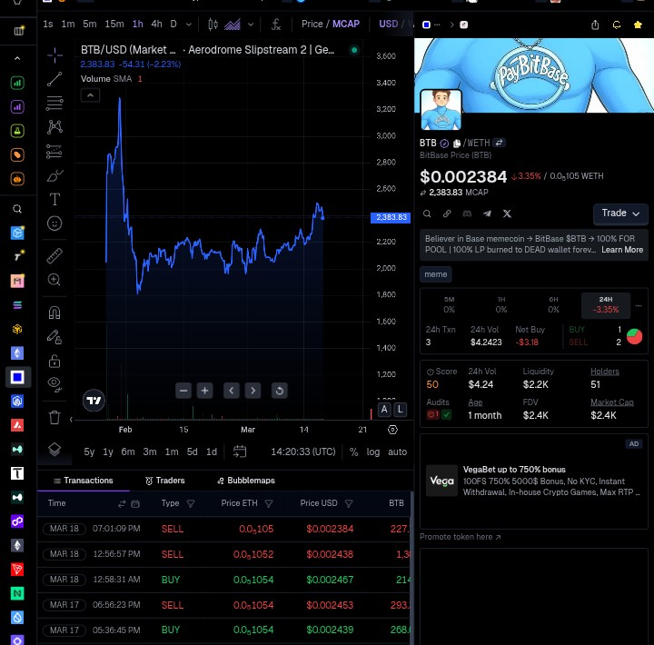Activate the zoom in tool
This screenshot has width=654, height=645.
54,280
